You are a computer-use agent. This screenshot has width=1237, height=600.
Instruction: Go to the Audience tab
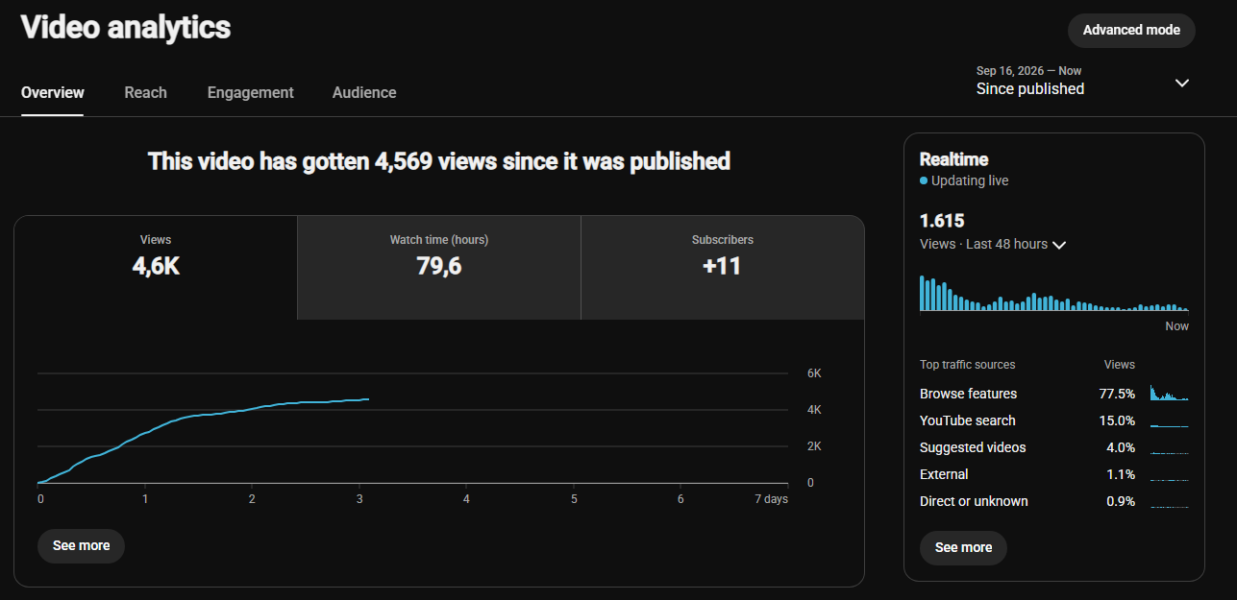coord(364,93)
